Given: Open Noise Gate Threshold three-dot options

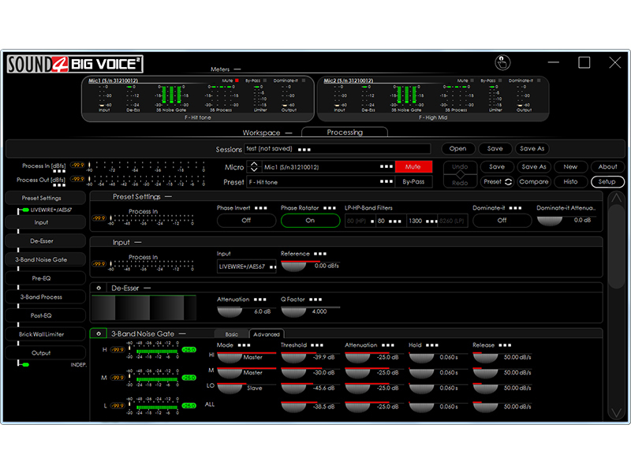Looking at the screenshot, I should [x=317, y=345].
